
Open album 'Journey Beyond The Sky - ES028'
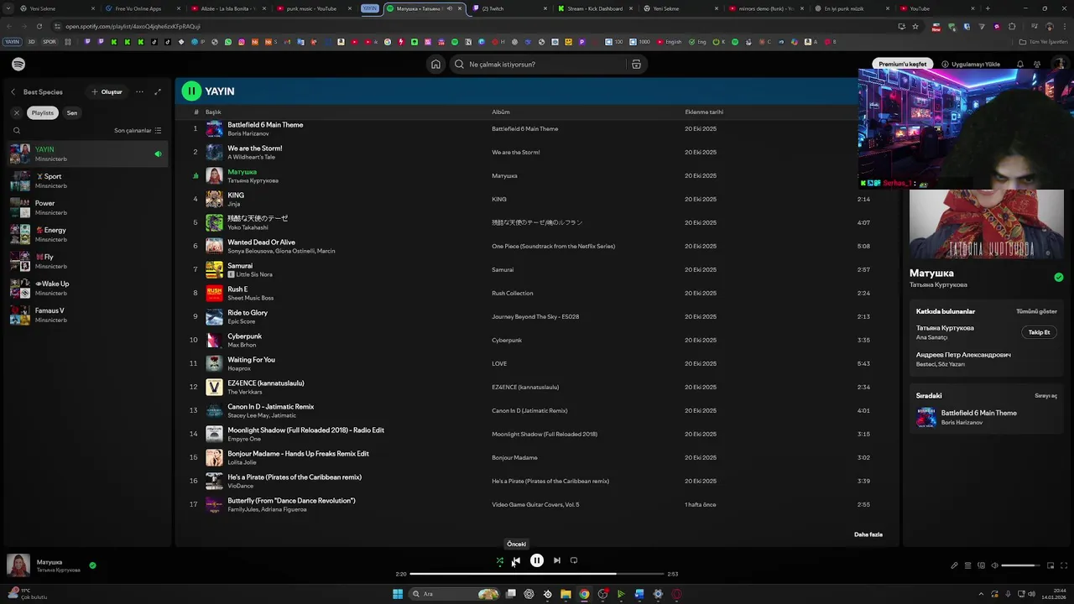535,317
